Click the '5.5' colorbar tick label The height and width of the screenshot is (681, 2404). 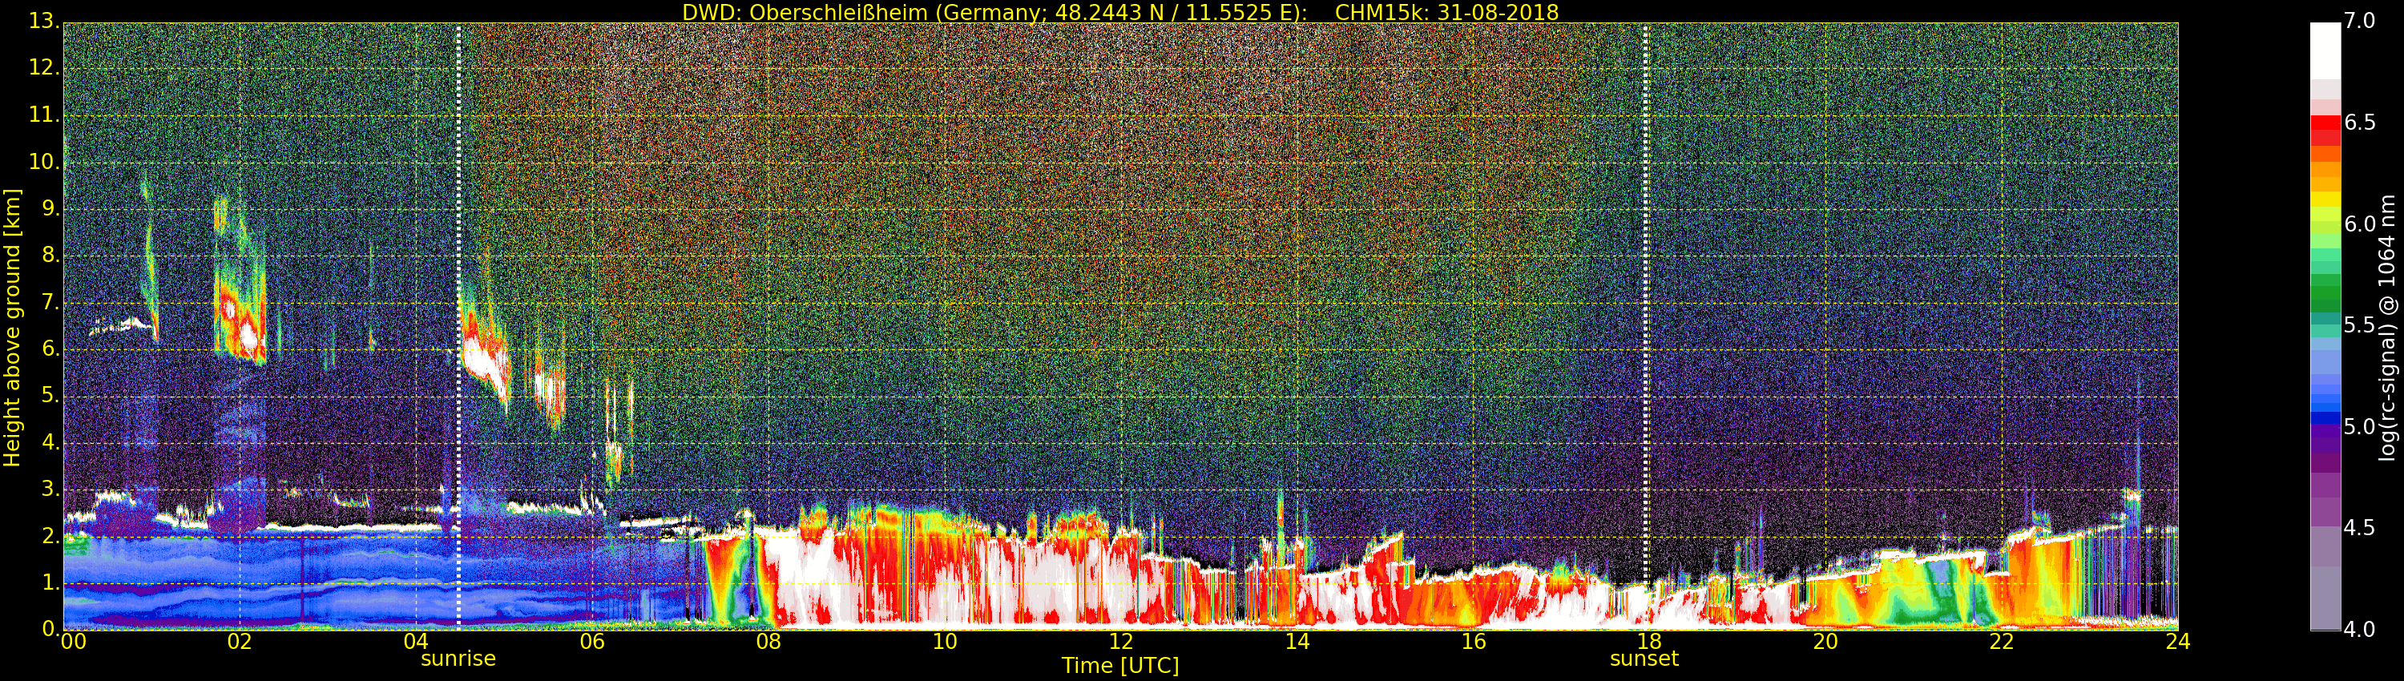[2359, 325]
